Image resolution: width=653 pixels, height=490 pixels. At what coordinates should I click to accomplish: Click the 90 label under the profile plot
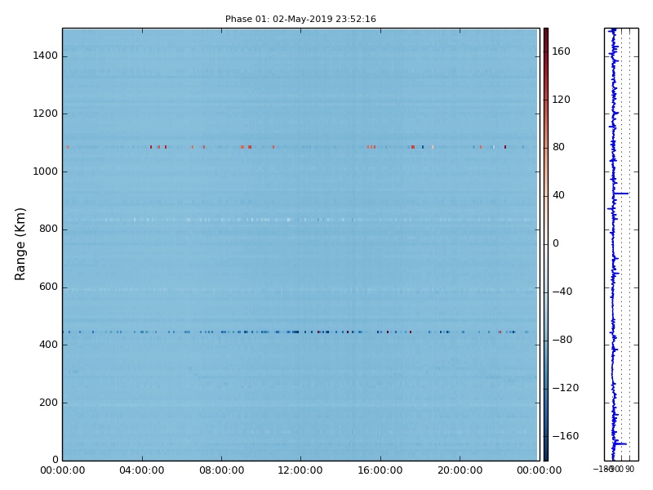[629, 469]
